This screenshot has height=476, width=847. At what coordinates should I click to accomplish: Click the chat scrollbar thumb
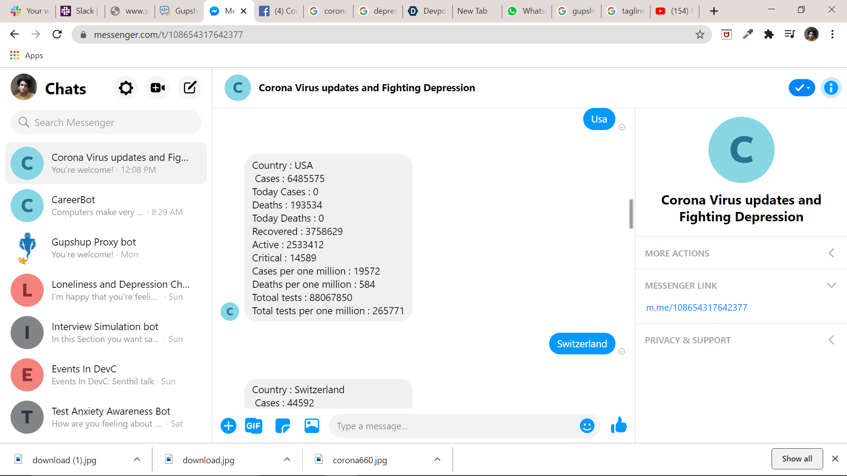pyautogui.click(x=631, y=214)
